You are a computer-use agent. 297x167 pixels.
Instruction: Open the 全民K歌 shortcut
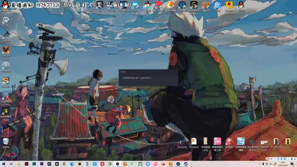click(x=229, y=143)
